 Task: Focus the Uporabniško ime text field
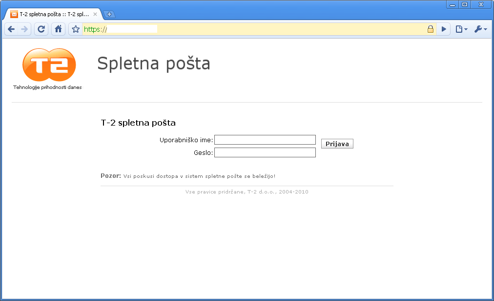pyautogui.click(x=265, y=140)
